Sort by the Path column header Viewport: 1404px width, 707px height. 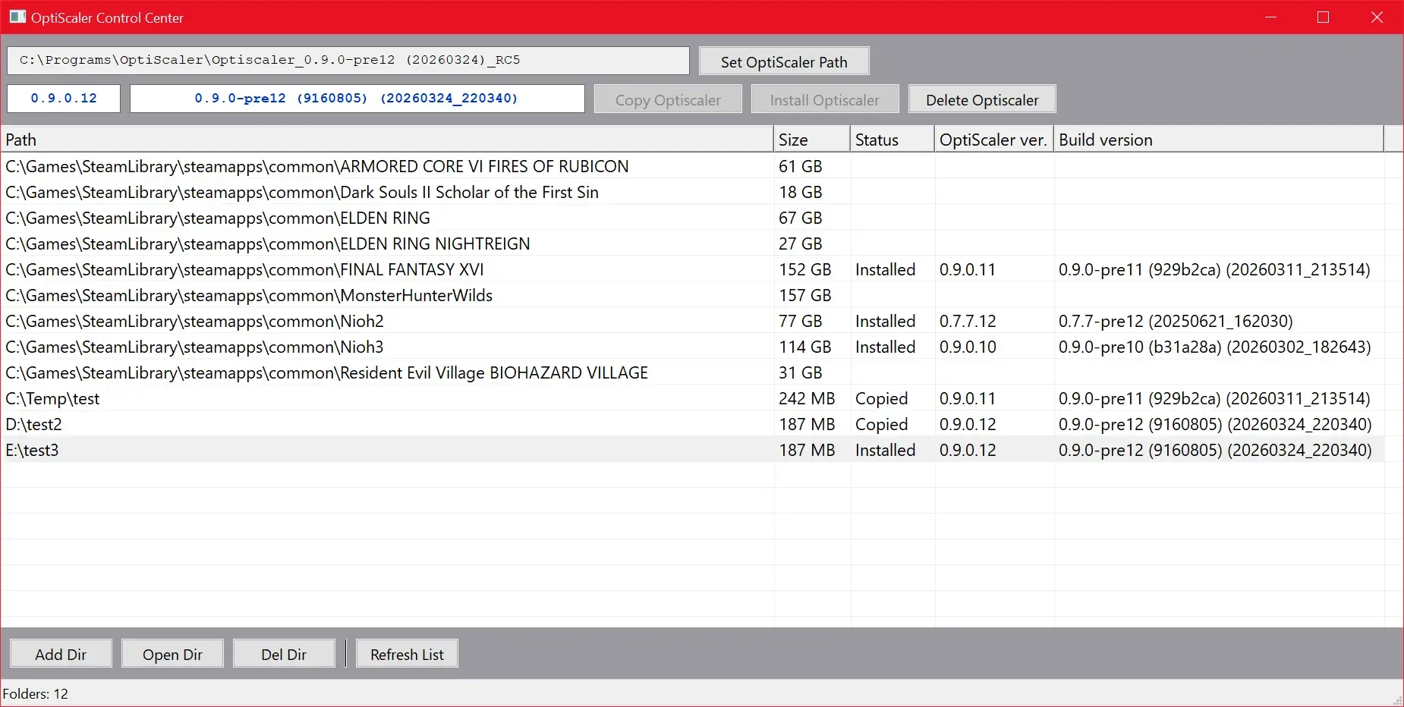(x=387, y=140)
